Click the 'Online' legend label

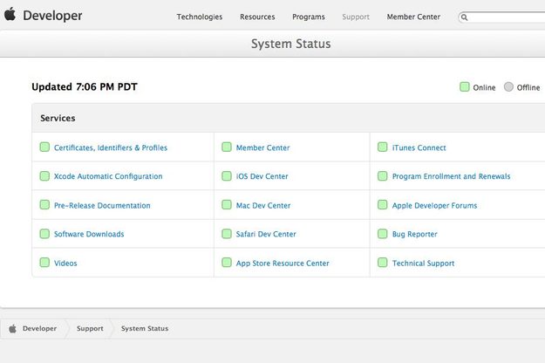[484, 87]
